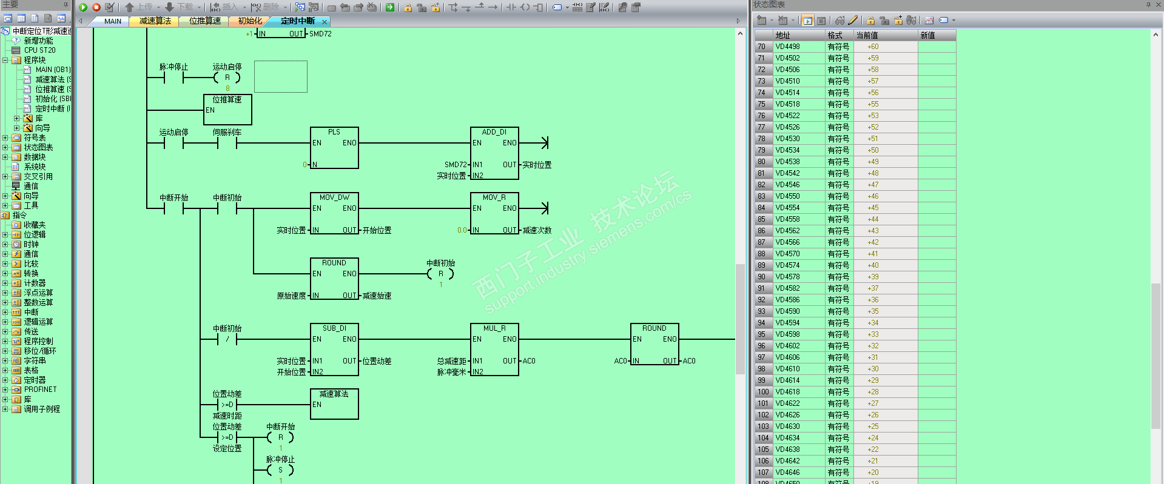Select 系统块 in the project tree
Viewport: 1164px width, 484px height.
[35, 167]
